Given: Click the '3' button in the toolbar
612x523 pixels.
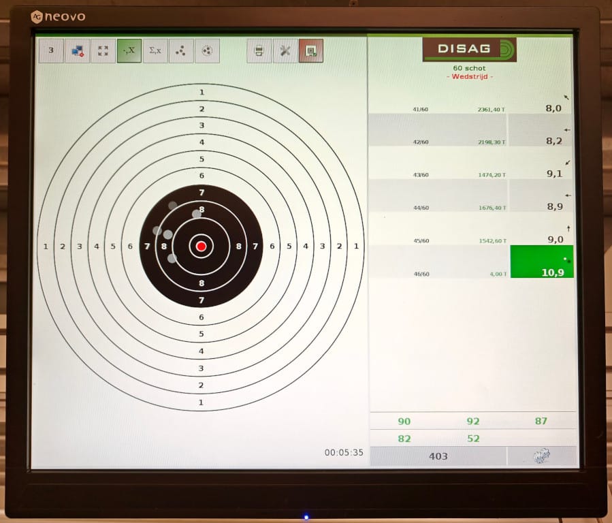Looking at the screenshot, I should [51, 50].
